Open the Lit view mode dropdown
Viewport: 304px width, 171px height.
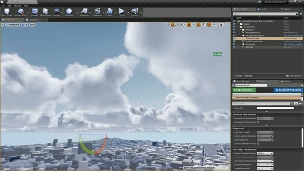(x=24, y=25)
